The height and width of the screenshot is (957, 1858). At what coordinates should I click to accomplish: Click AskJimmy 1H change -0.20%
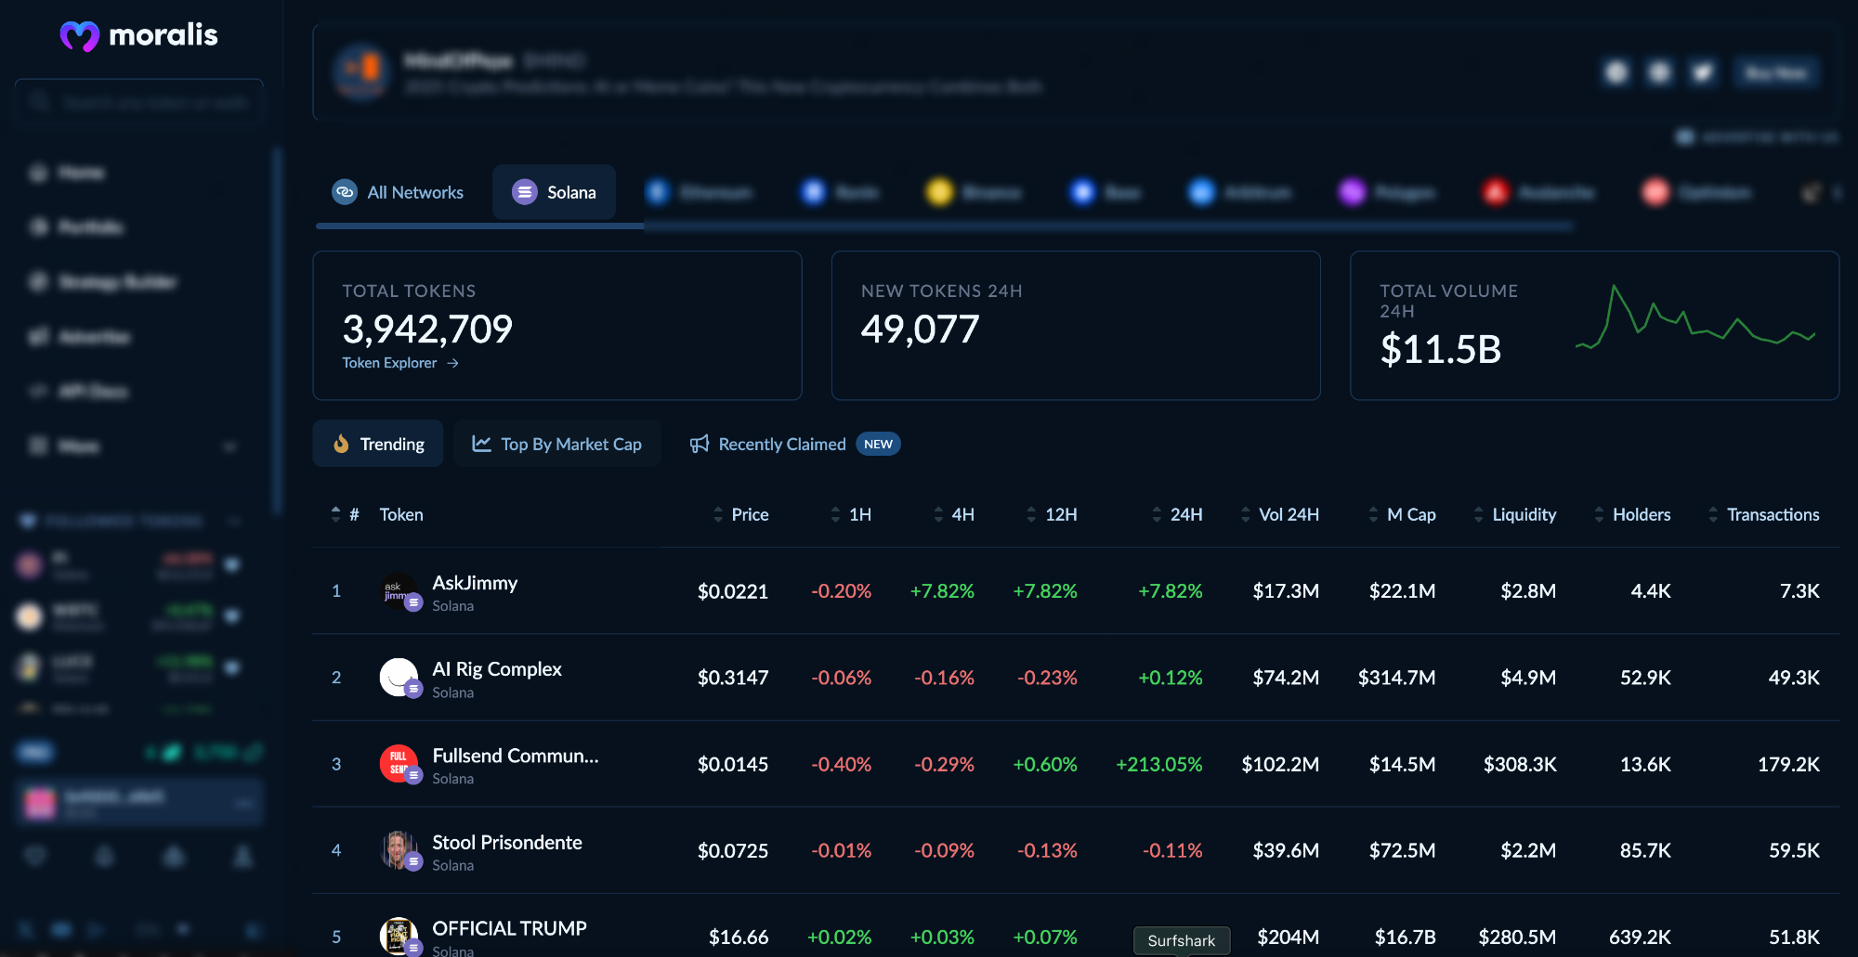coord(842,591)
